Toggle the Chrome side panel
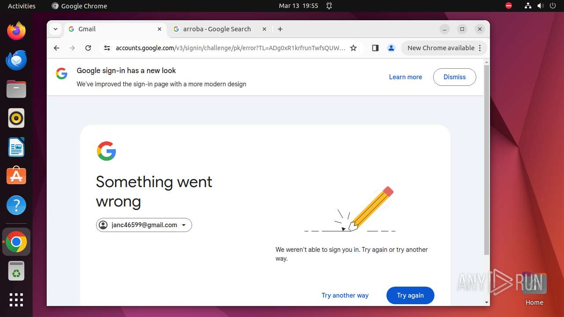 [x=375, y=48]
